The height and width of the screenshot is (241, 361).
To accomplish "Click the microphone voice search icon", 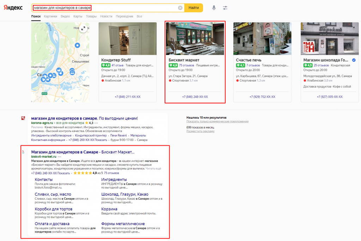I will click(214, 8).
